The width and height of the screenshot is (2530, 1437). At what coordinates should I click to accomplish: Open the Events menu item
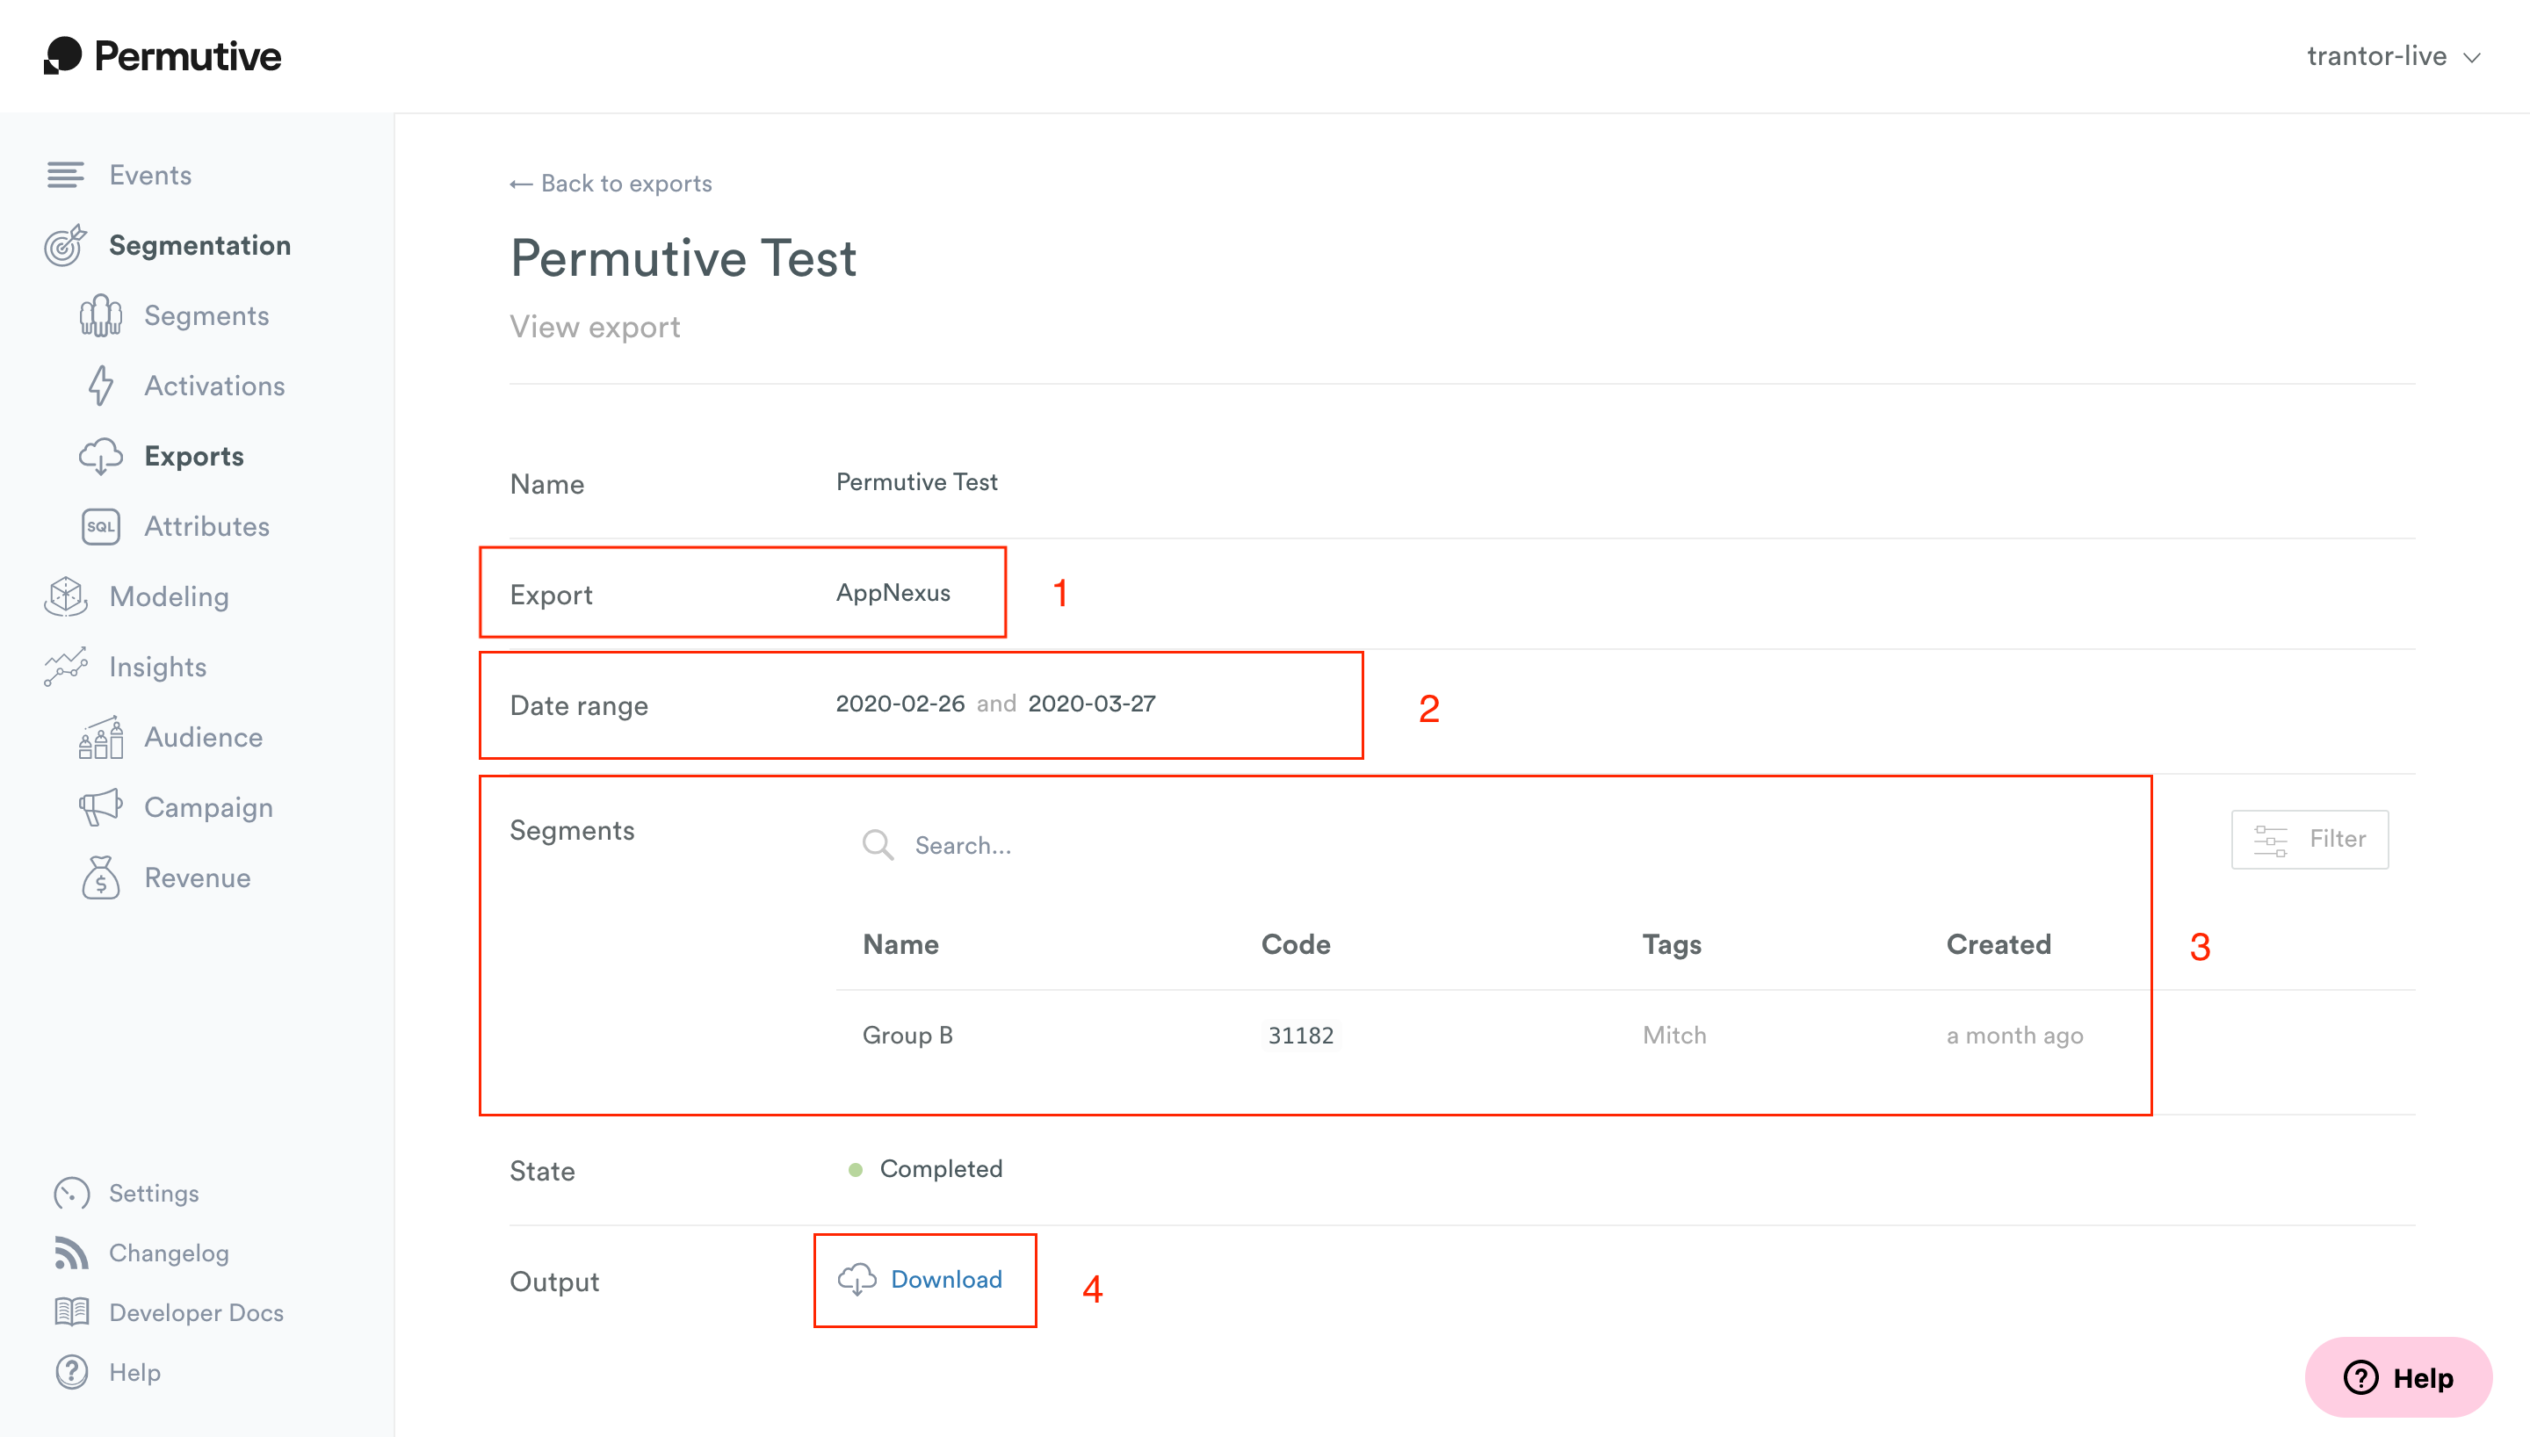coord(150,175)
